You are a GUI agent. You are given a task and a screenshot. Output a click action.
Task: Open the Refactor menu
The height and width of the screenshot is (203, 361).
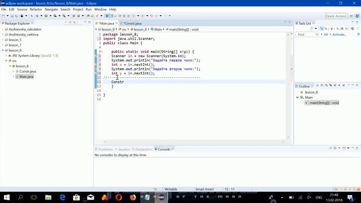[36, 9]
